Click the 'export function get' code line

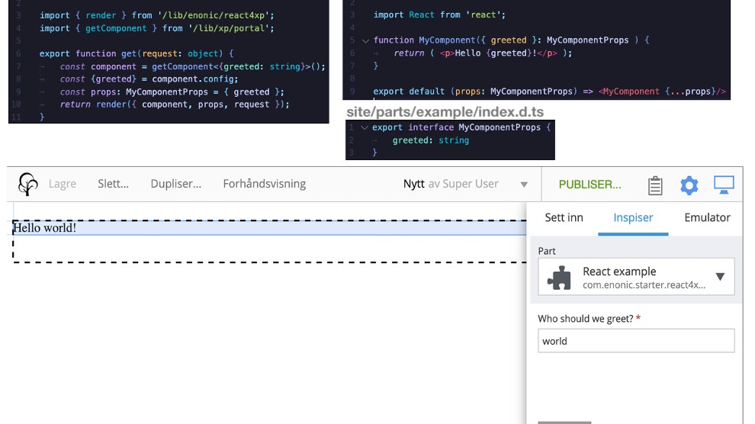[x=137, y=53]
